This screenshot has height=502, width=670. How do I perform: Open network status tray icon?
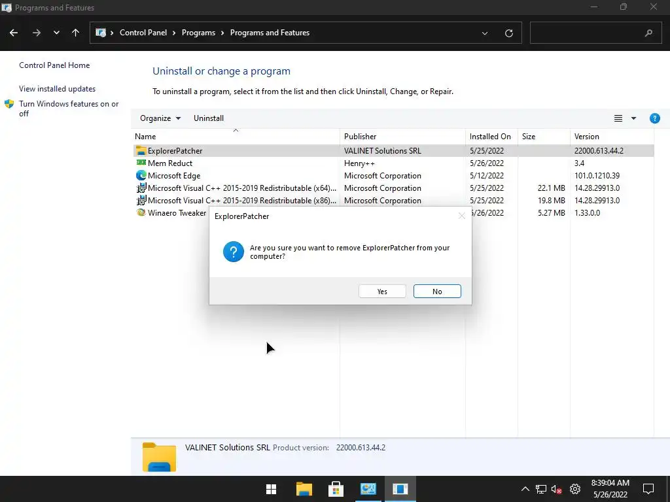coord(541,489)
